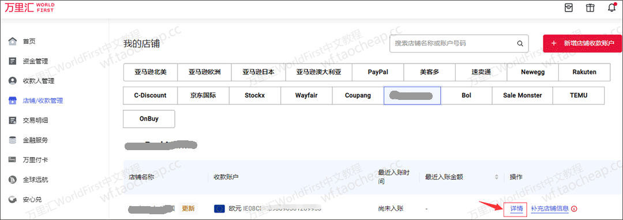
Task: Select the 亚马逊欧洲 platform tab
Action: pyautogui.click(x=204, y=72)
